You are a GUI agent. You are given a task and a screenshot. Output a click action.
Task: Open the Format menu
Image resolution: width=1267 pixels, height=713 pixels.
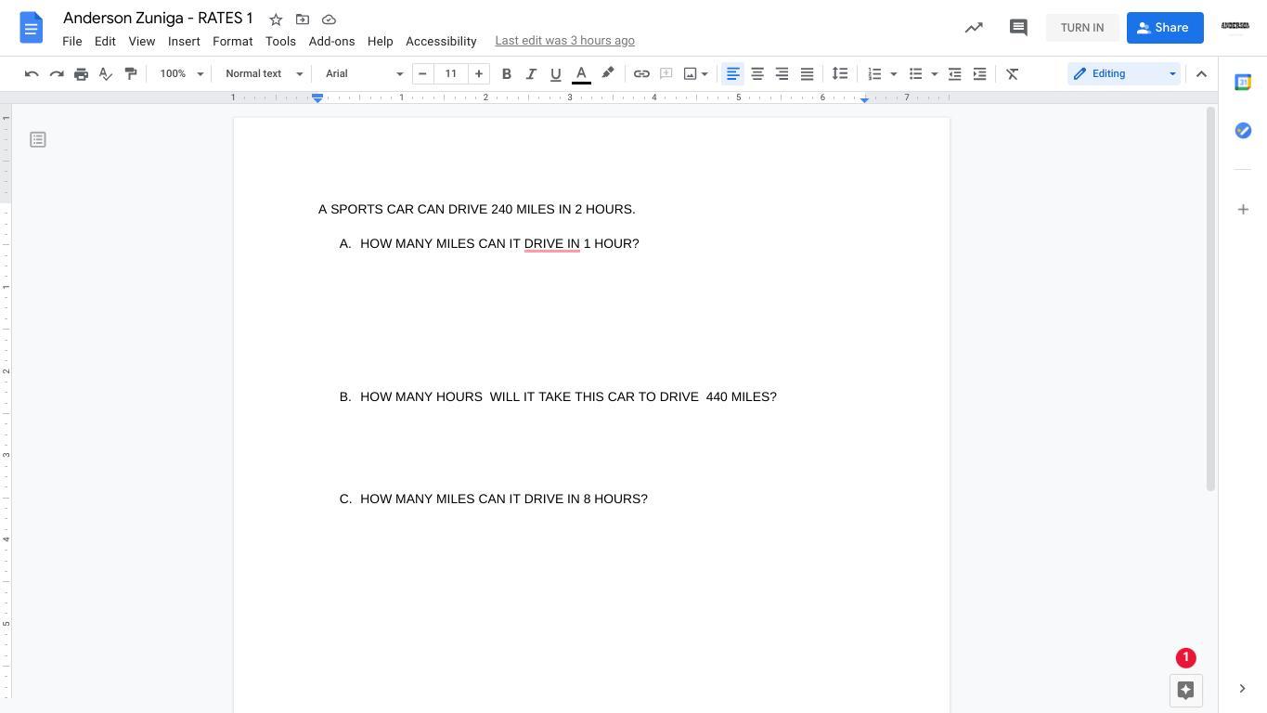coord(232,41)
